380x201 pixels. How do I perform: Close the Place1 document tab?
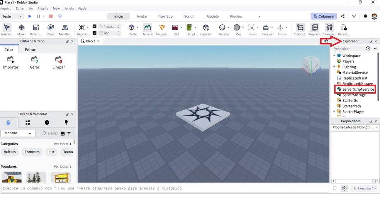pos(98,41)
